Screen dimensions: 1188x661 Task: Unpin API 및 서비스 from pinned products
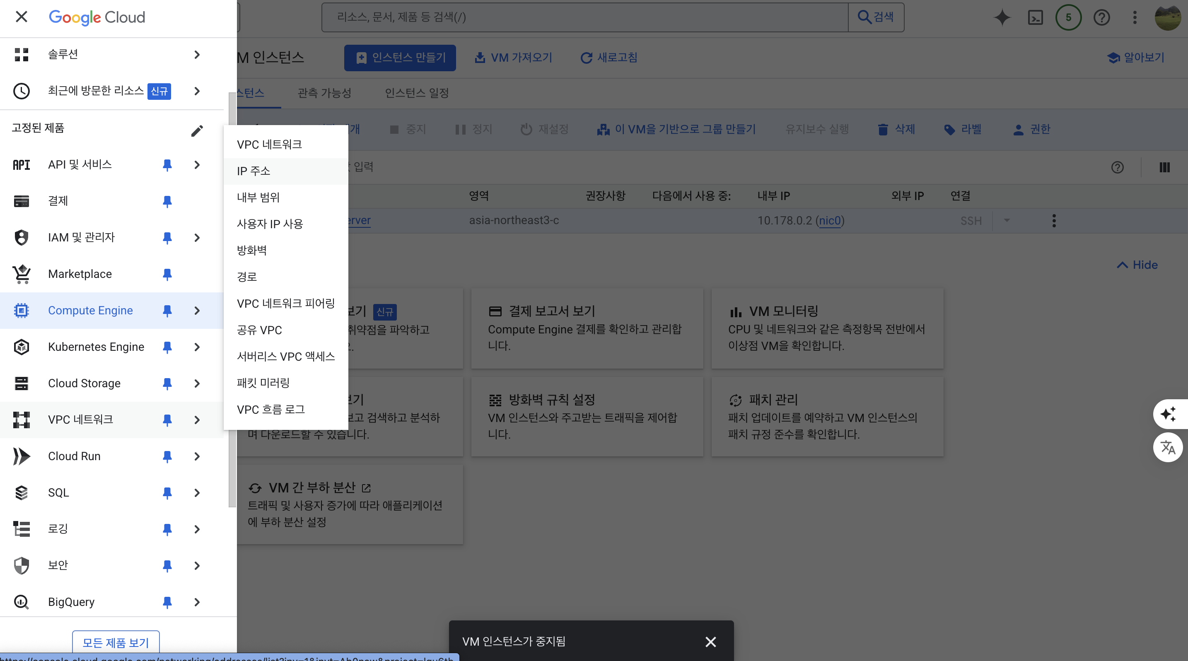tap(167, 165)
